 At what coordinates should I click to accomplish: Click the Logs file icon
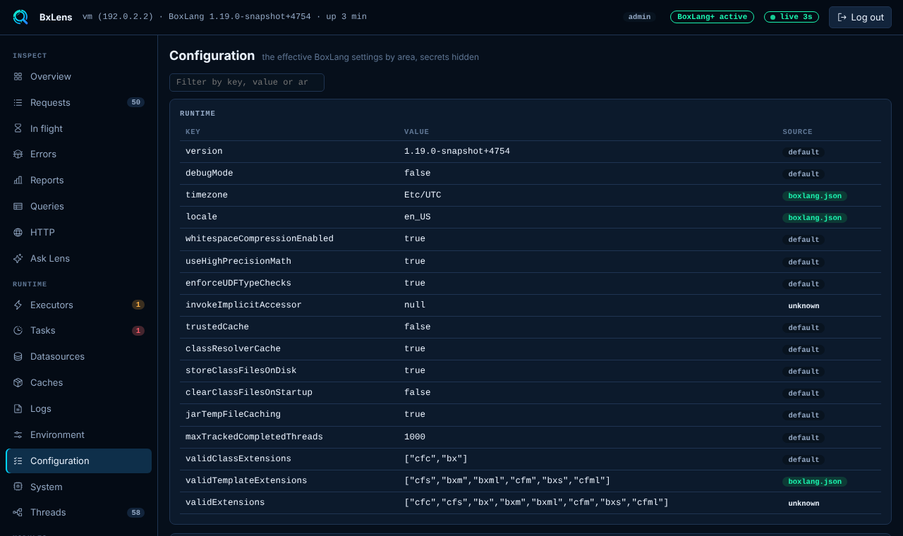tap(18, 408)
